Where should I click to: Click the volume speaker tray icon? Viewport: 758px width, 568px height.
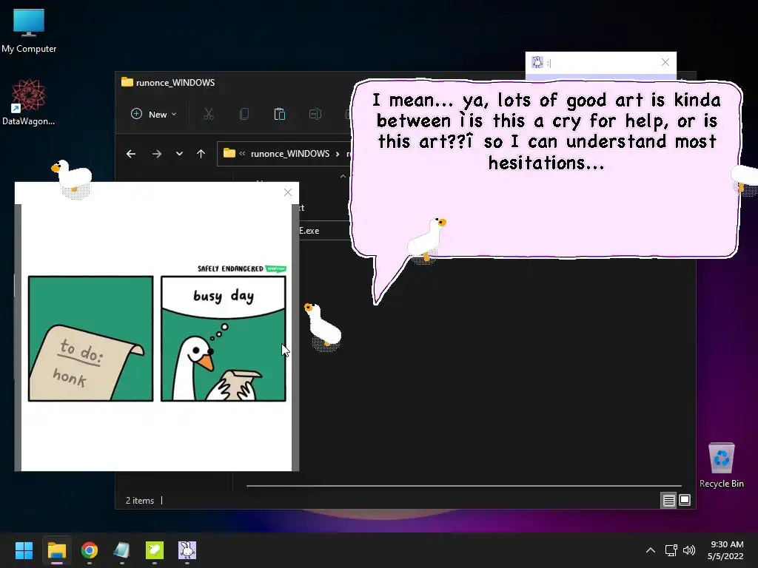coord(689,550)
